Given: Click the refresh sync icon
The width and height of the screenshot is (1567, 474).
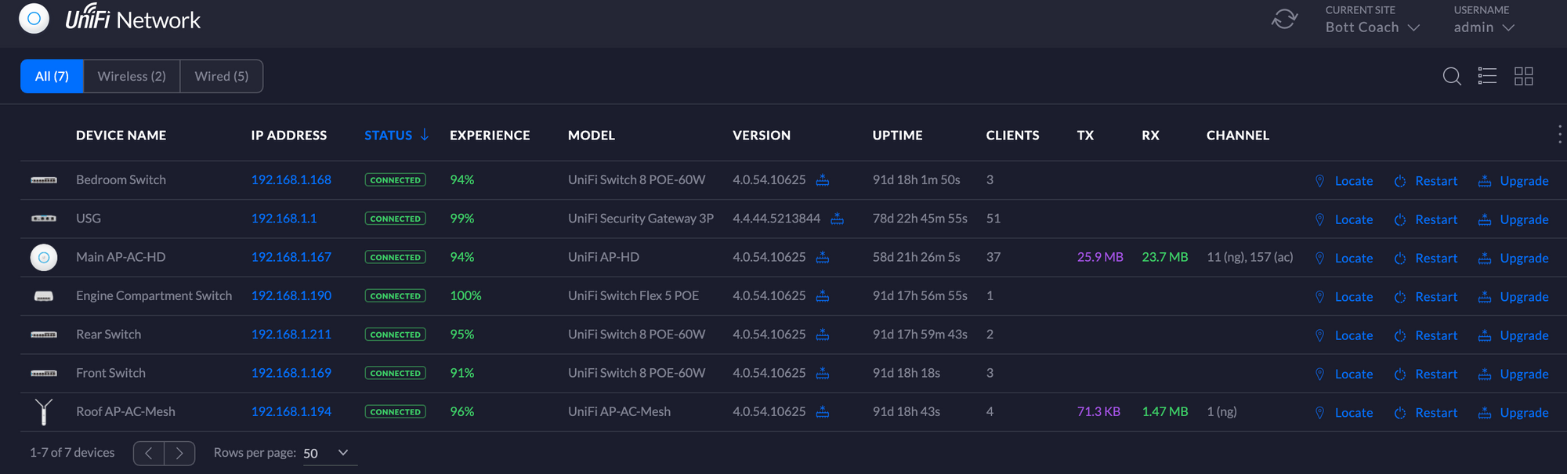Looking at the screenshot, I should (x=1284, y=19).
